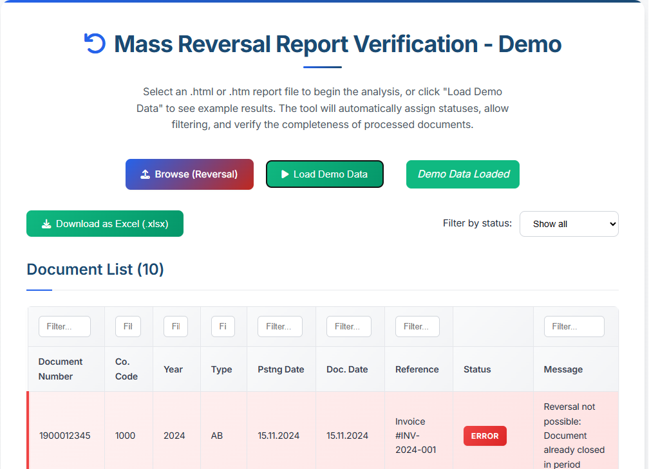
Task: Click the Status column header
Action: pos(477,369)
